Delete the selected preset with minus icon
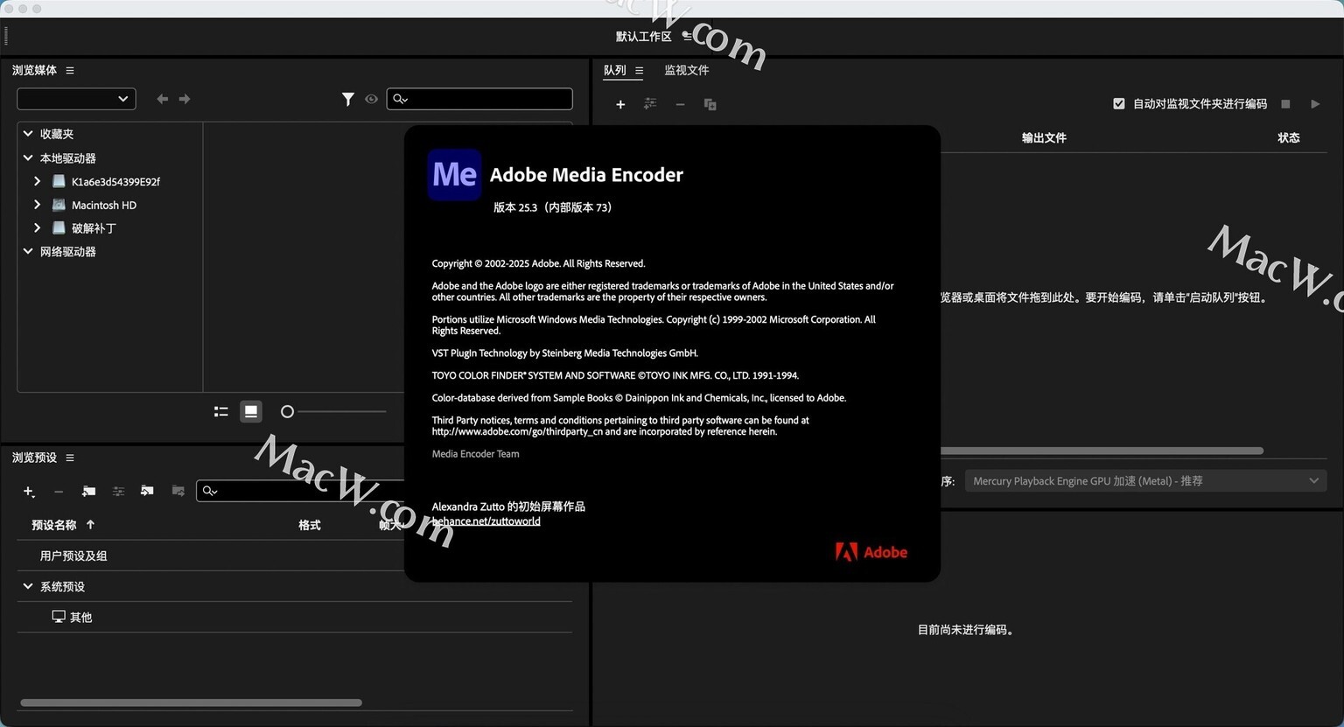This screenshot has width=1344, height=727. click(x=59, y=492)
